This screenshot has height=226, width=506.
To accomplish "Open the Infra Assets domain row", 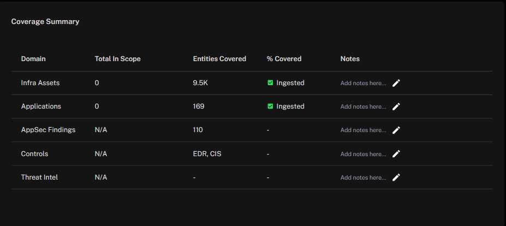I will 252,83.
